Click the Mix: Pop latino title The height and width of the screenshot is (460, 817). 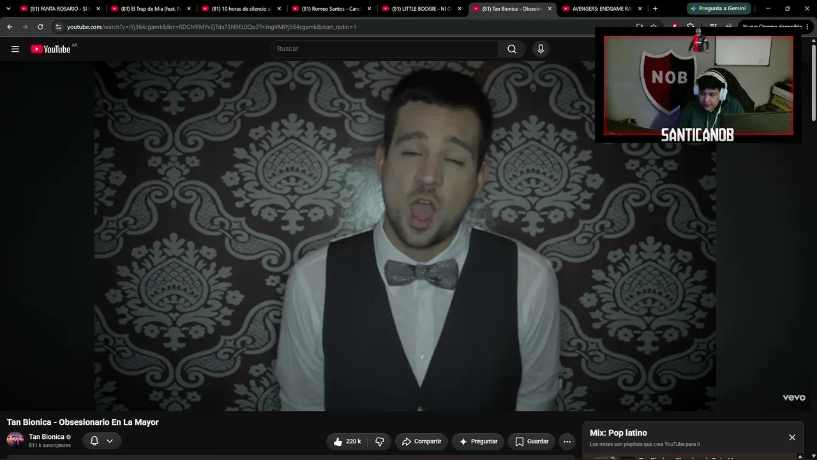[618, 433]
